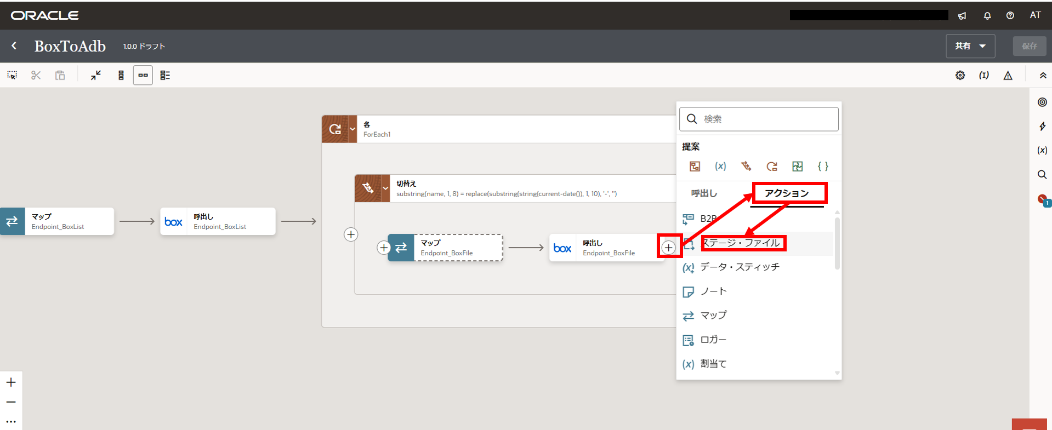
Task: Switch to pseudo view layout icon
Action: point(165,75)
